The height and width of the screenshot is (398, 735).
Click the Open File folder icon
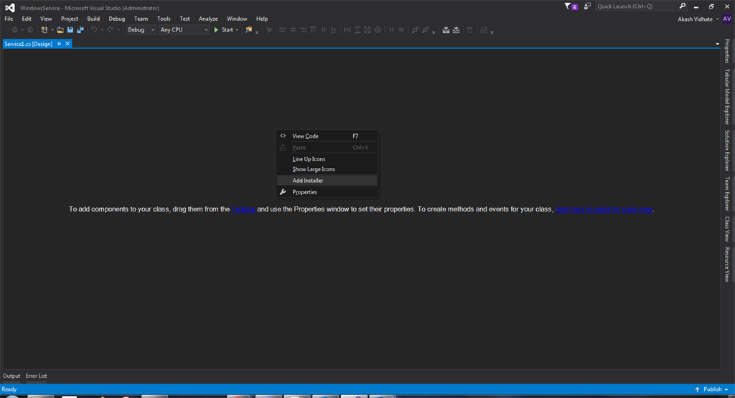tap(60, 30)
